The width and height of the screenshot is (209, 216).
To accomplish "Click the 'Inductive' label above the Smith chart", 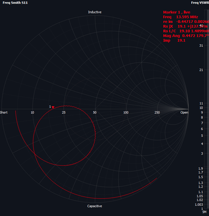I will [95, 12].
